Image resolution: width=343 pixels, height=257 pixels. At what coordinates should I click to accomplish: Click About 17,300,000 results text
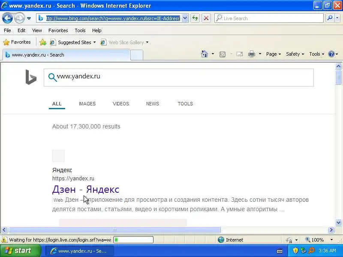tap(86, 126)
